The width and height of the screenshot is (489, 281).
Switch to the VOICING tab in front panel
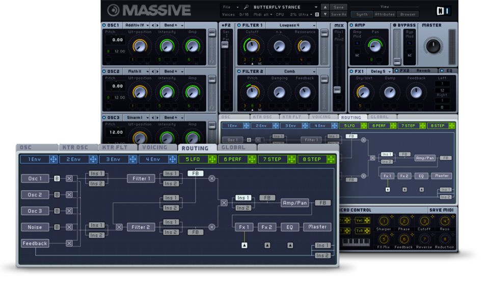point(155,148)
